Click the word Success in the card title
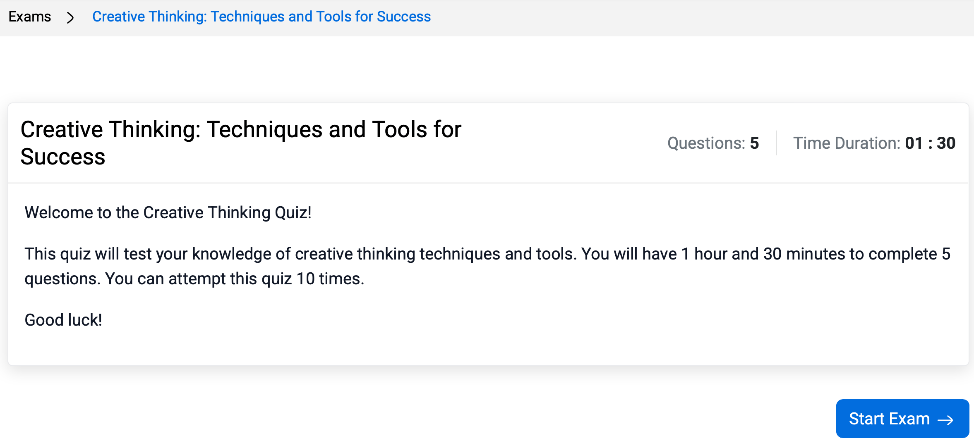 pyautogui.click(x=63, y=157)
